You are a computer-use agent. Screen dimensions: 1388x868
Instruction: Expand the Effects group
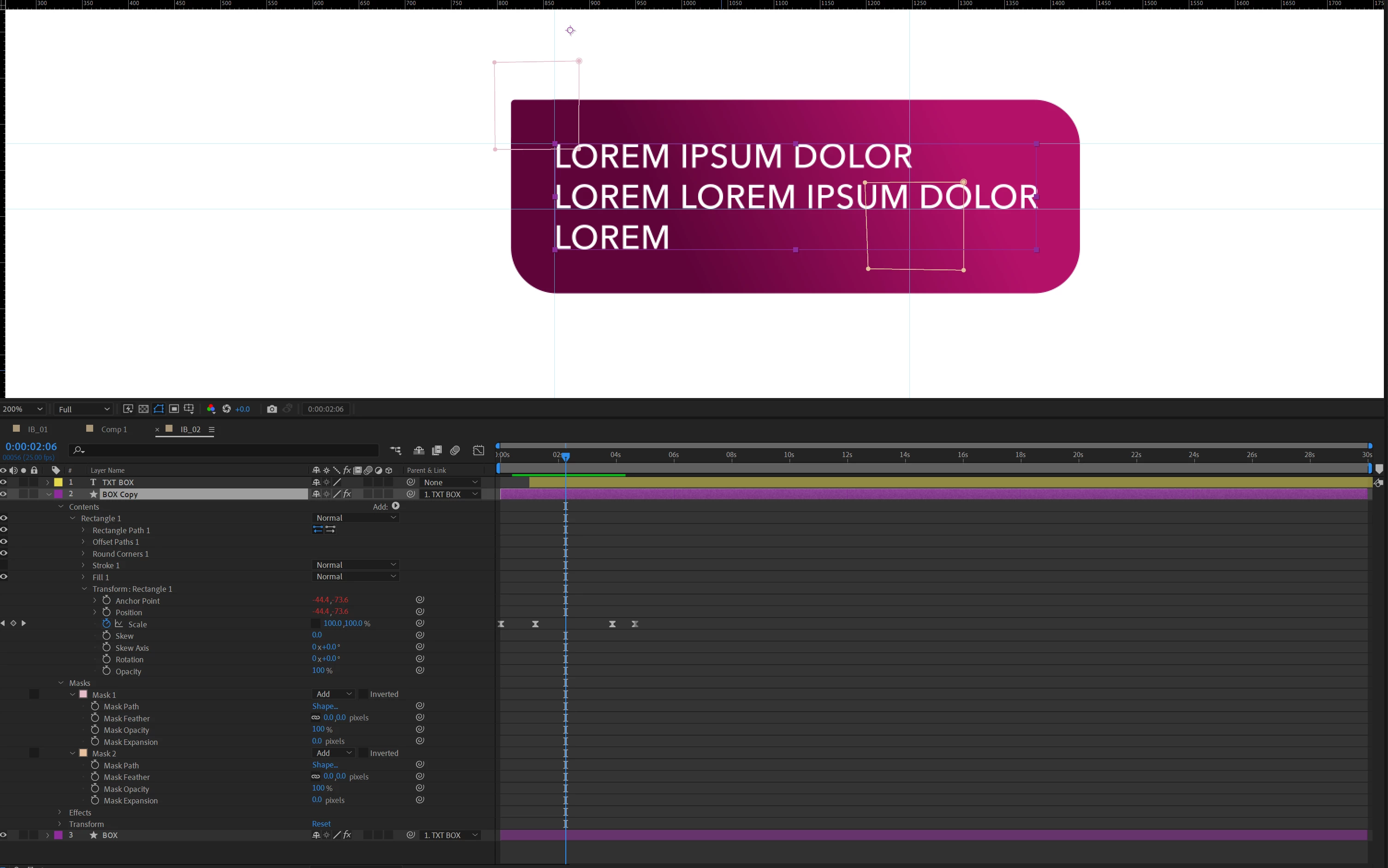(59, 812)
